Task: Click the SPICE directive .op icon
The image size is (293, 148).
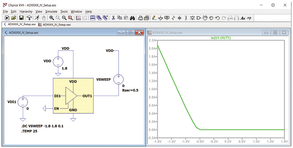Action: (x=249, y=18)
